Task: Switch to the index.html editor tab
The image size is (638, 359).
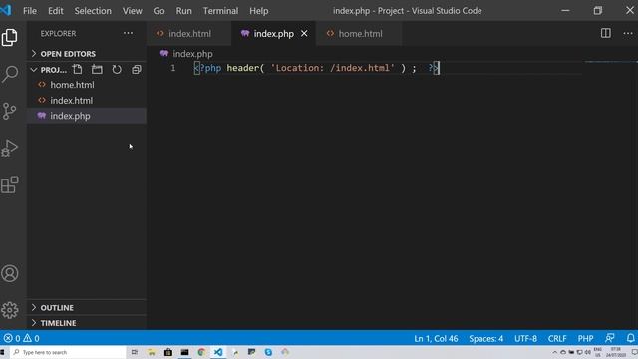Action: (x=189, y=33)
